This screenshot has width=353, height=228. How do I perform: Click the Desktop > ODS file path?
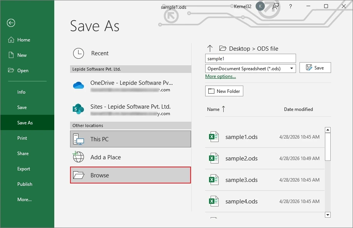coord(254,48)
